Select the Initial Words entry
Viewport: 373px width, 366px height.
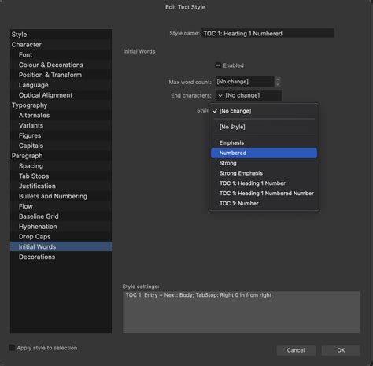[61, 246]
